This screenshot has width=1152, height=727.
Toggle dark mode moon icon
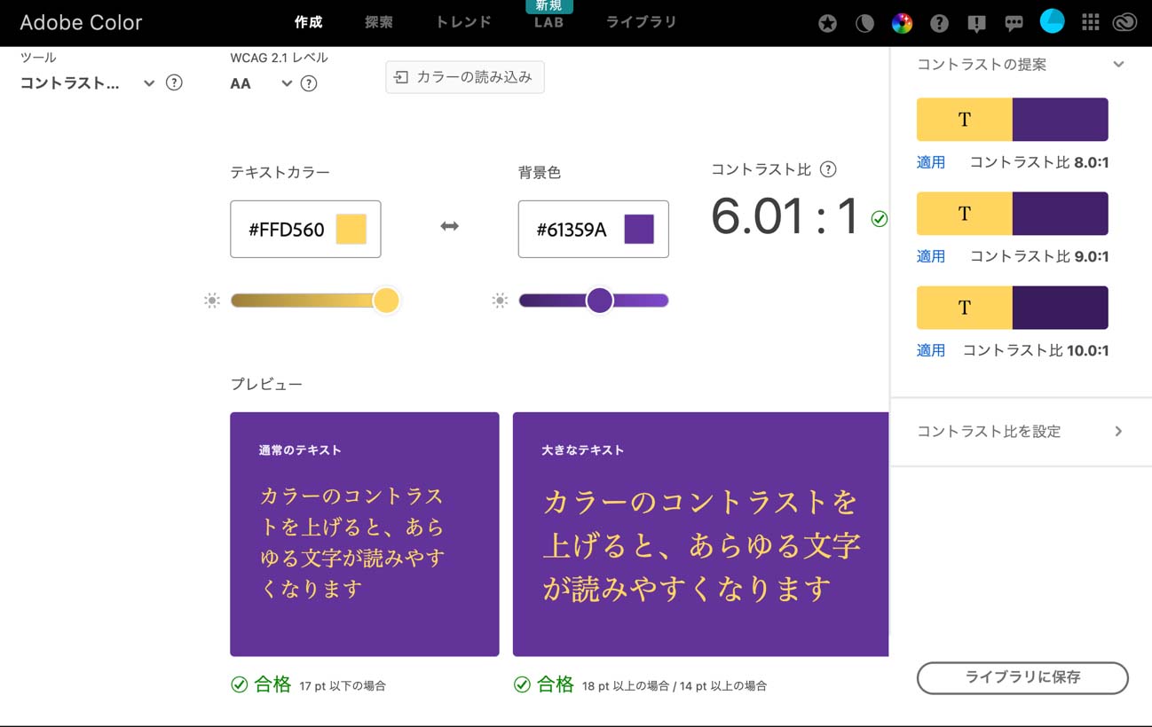click(864, 23)
